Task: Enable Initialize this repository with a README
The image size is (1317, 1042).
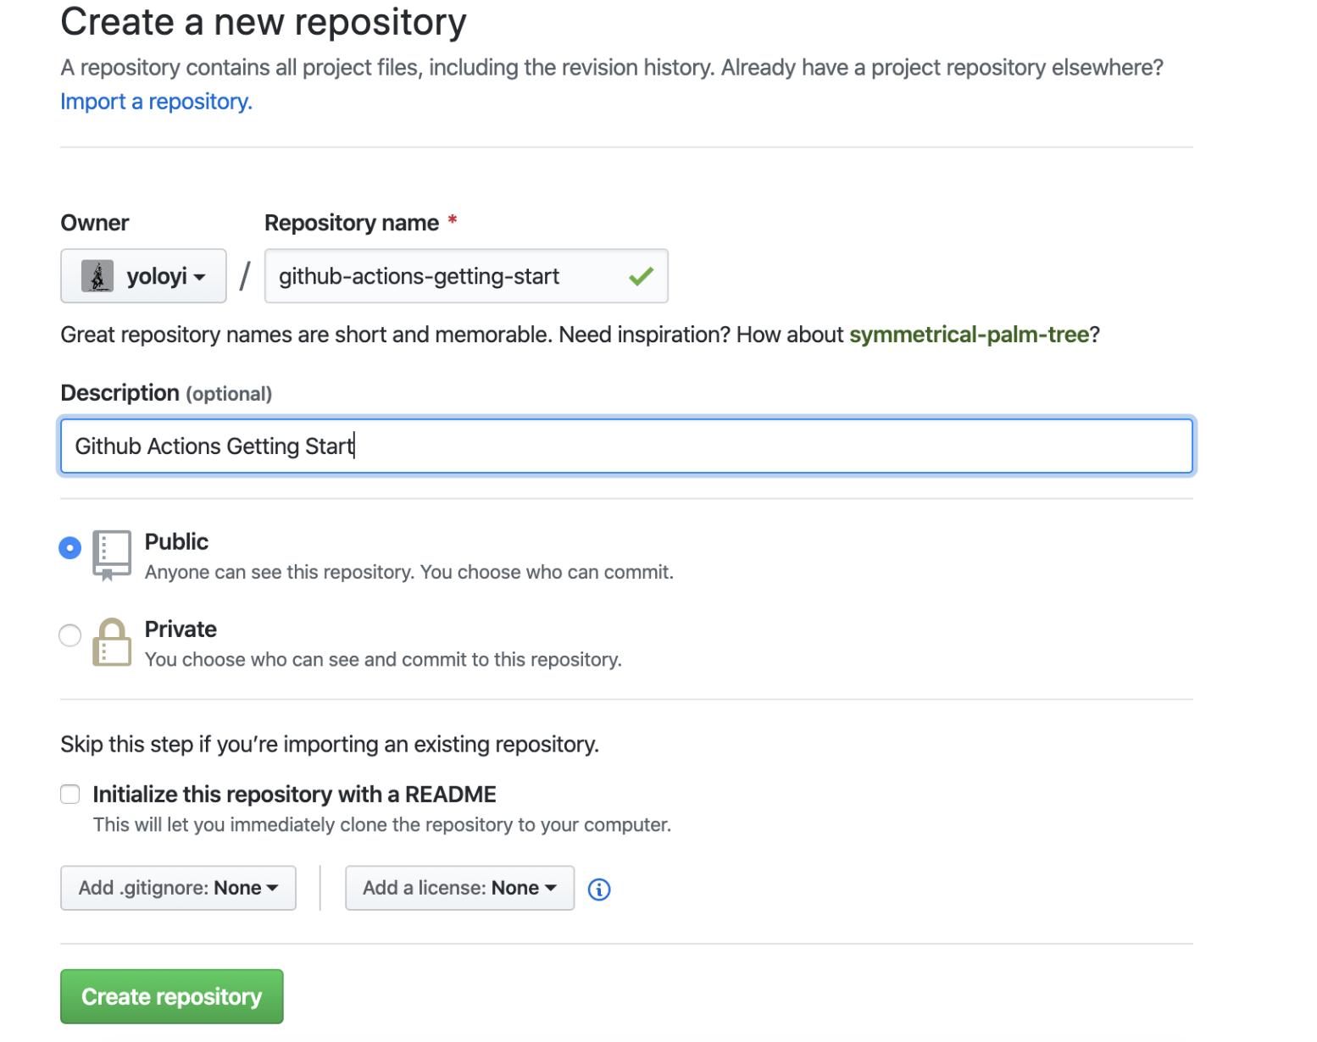Action: (x=70, y=795)
